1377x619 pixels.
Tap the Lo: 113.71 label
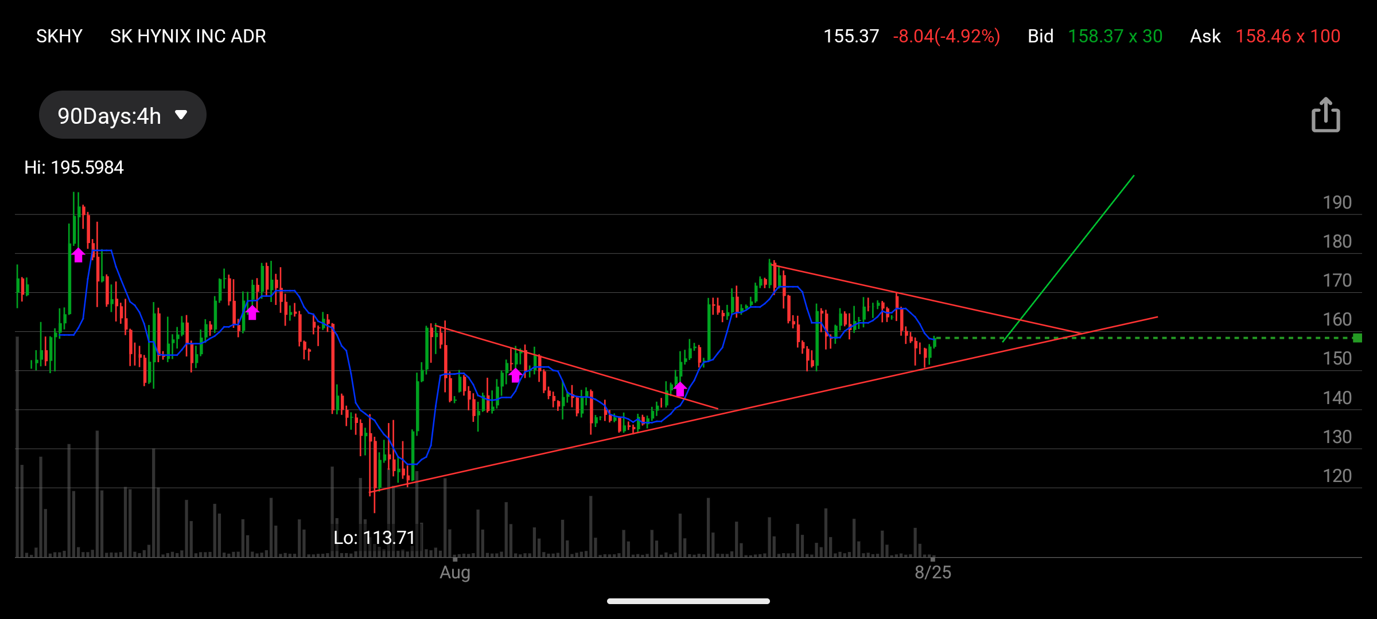tap(374, 538)
